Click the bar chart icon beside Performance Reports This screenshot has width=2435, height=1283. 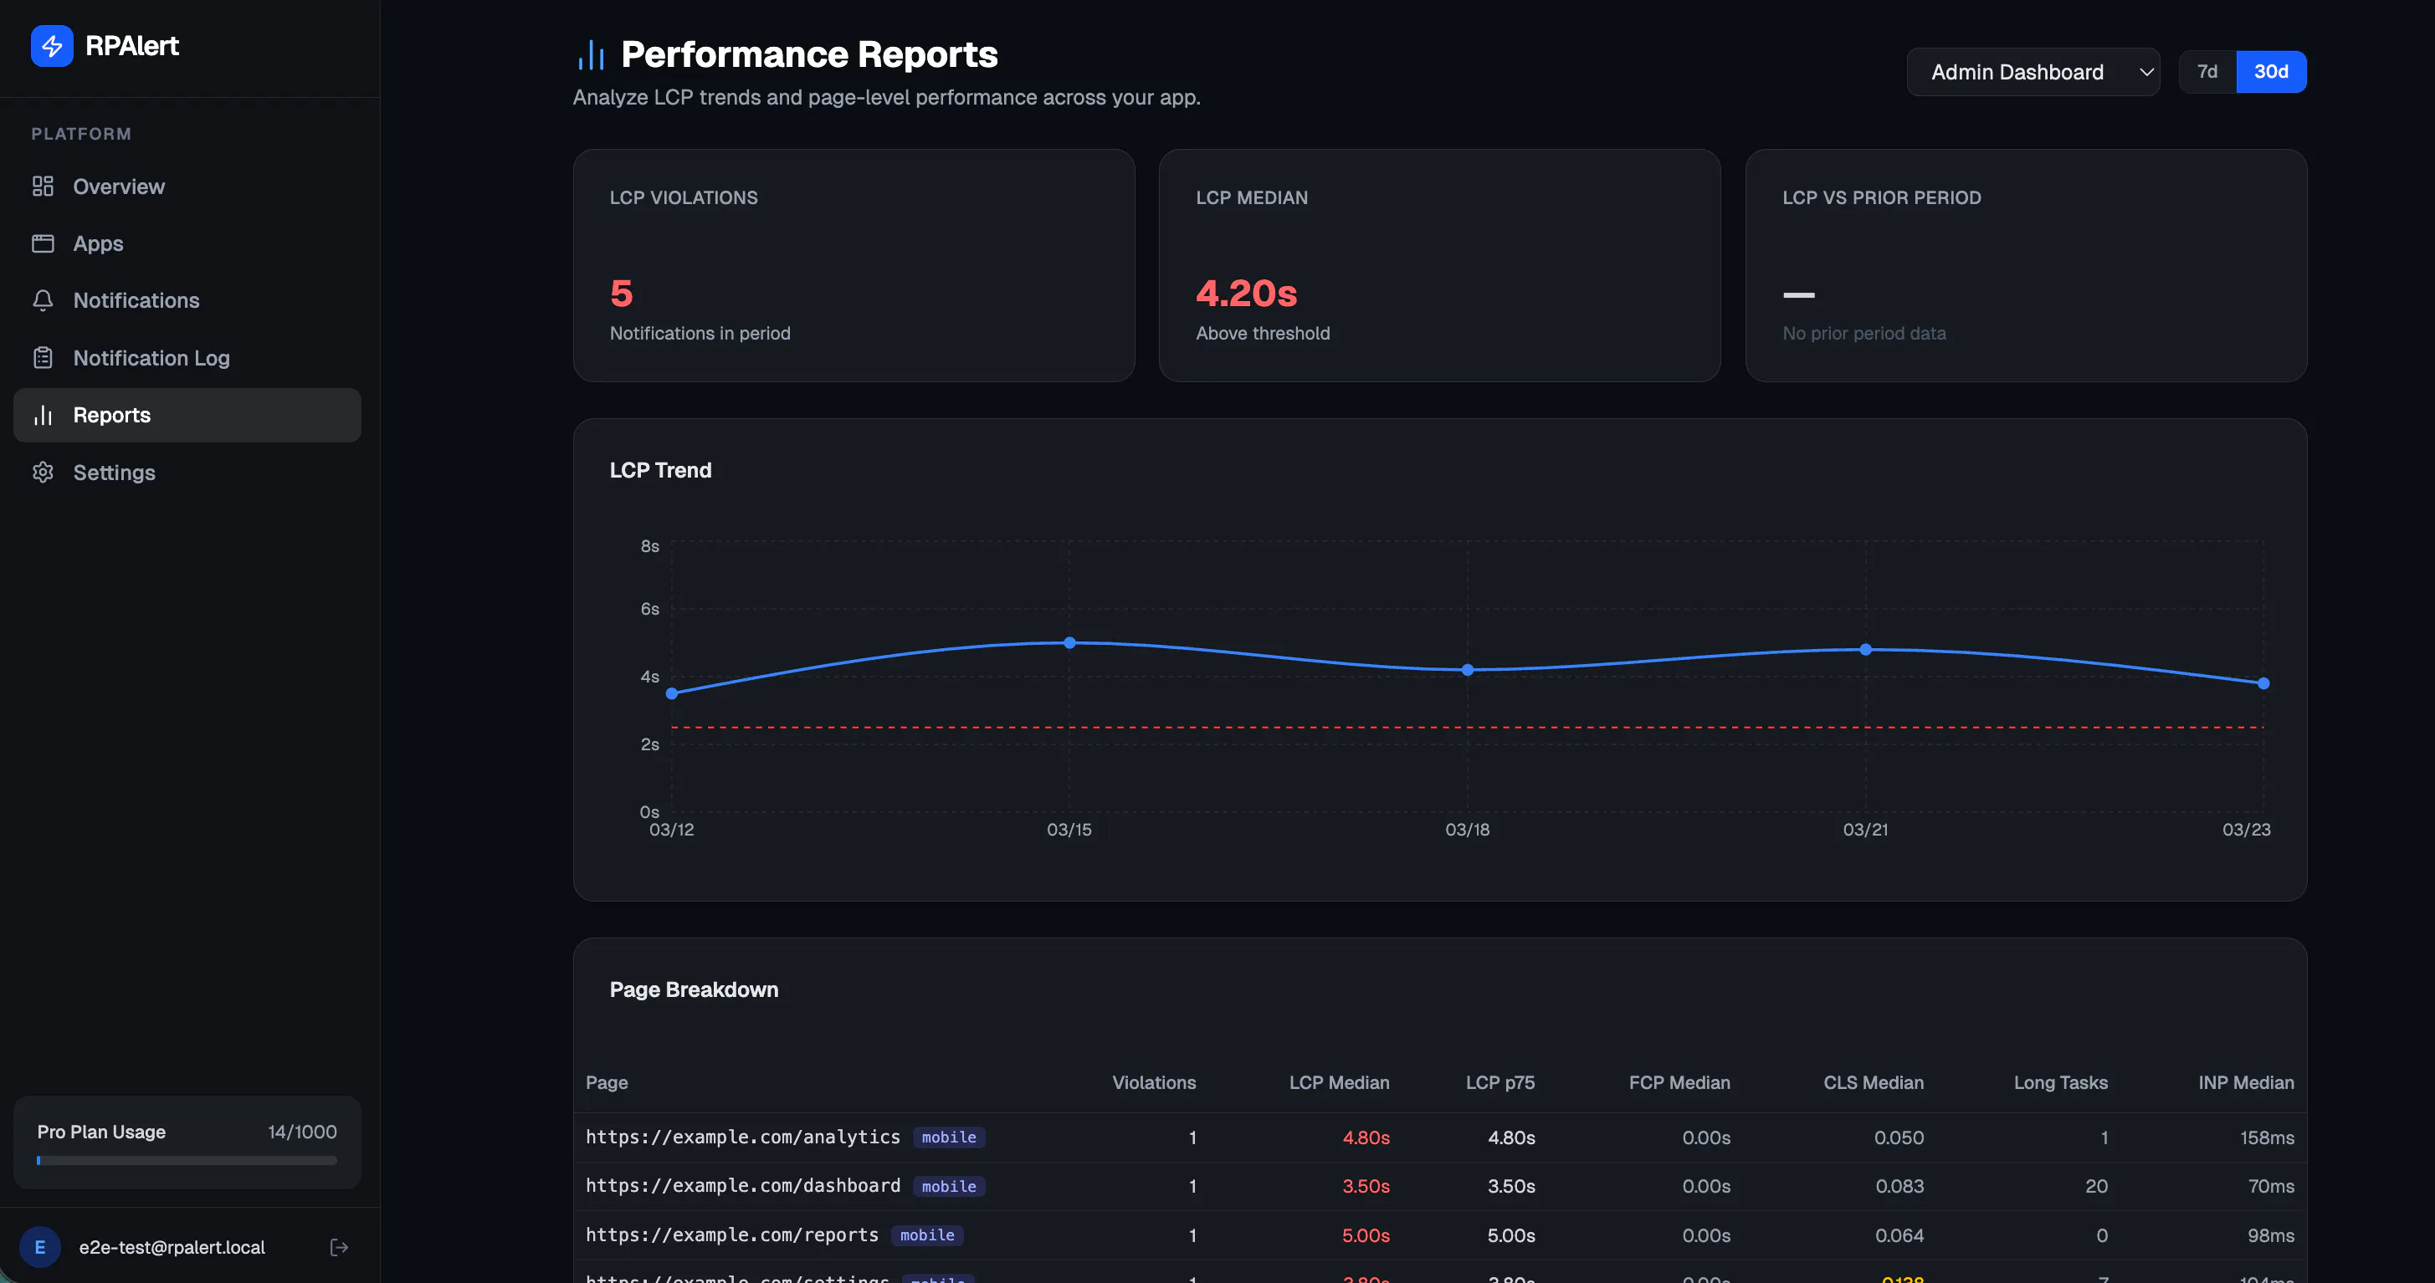[591, 55]
